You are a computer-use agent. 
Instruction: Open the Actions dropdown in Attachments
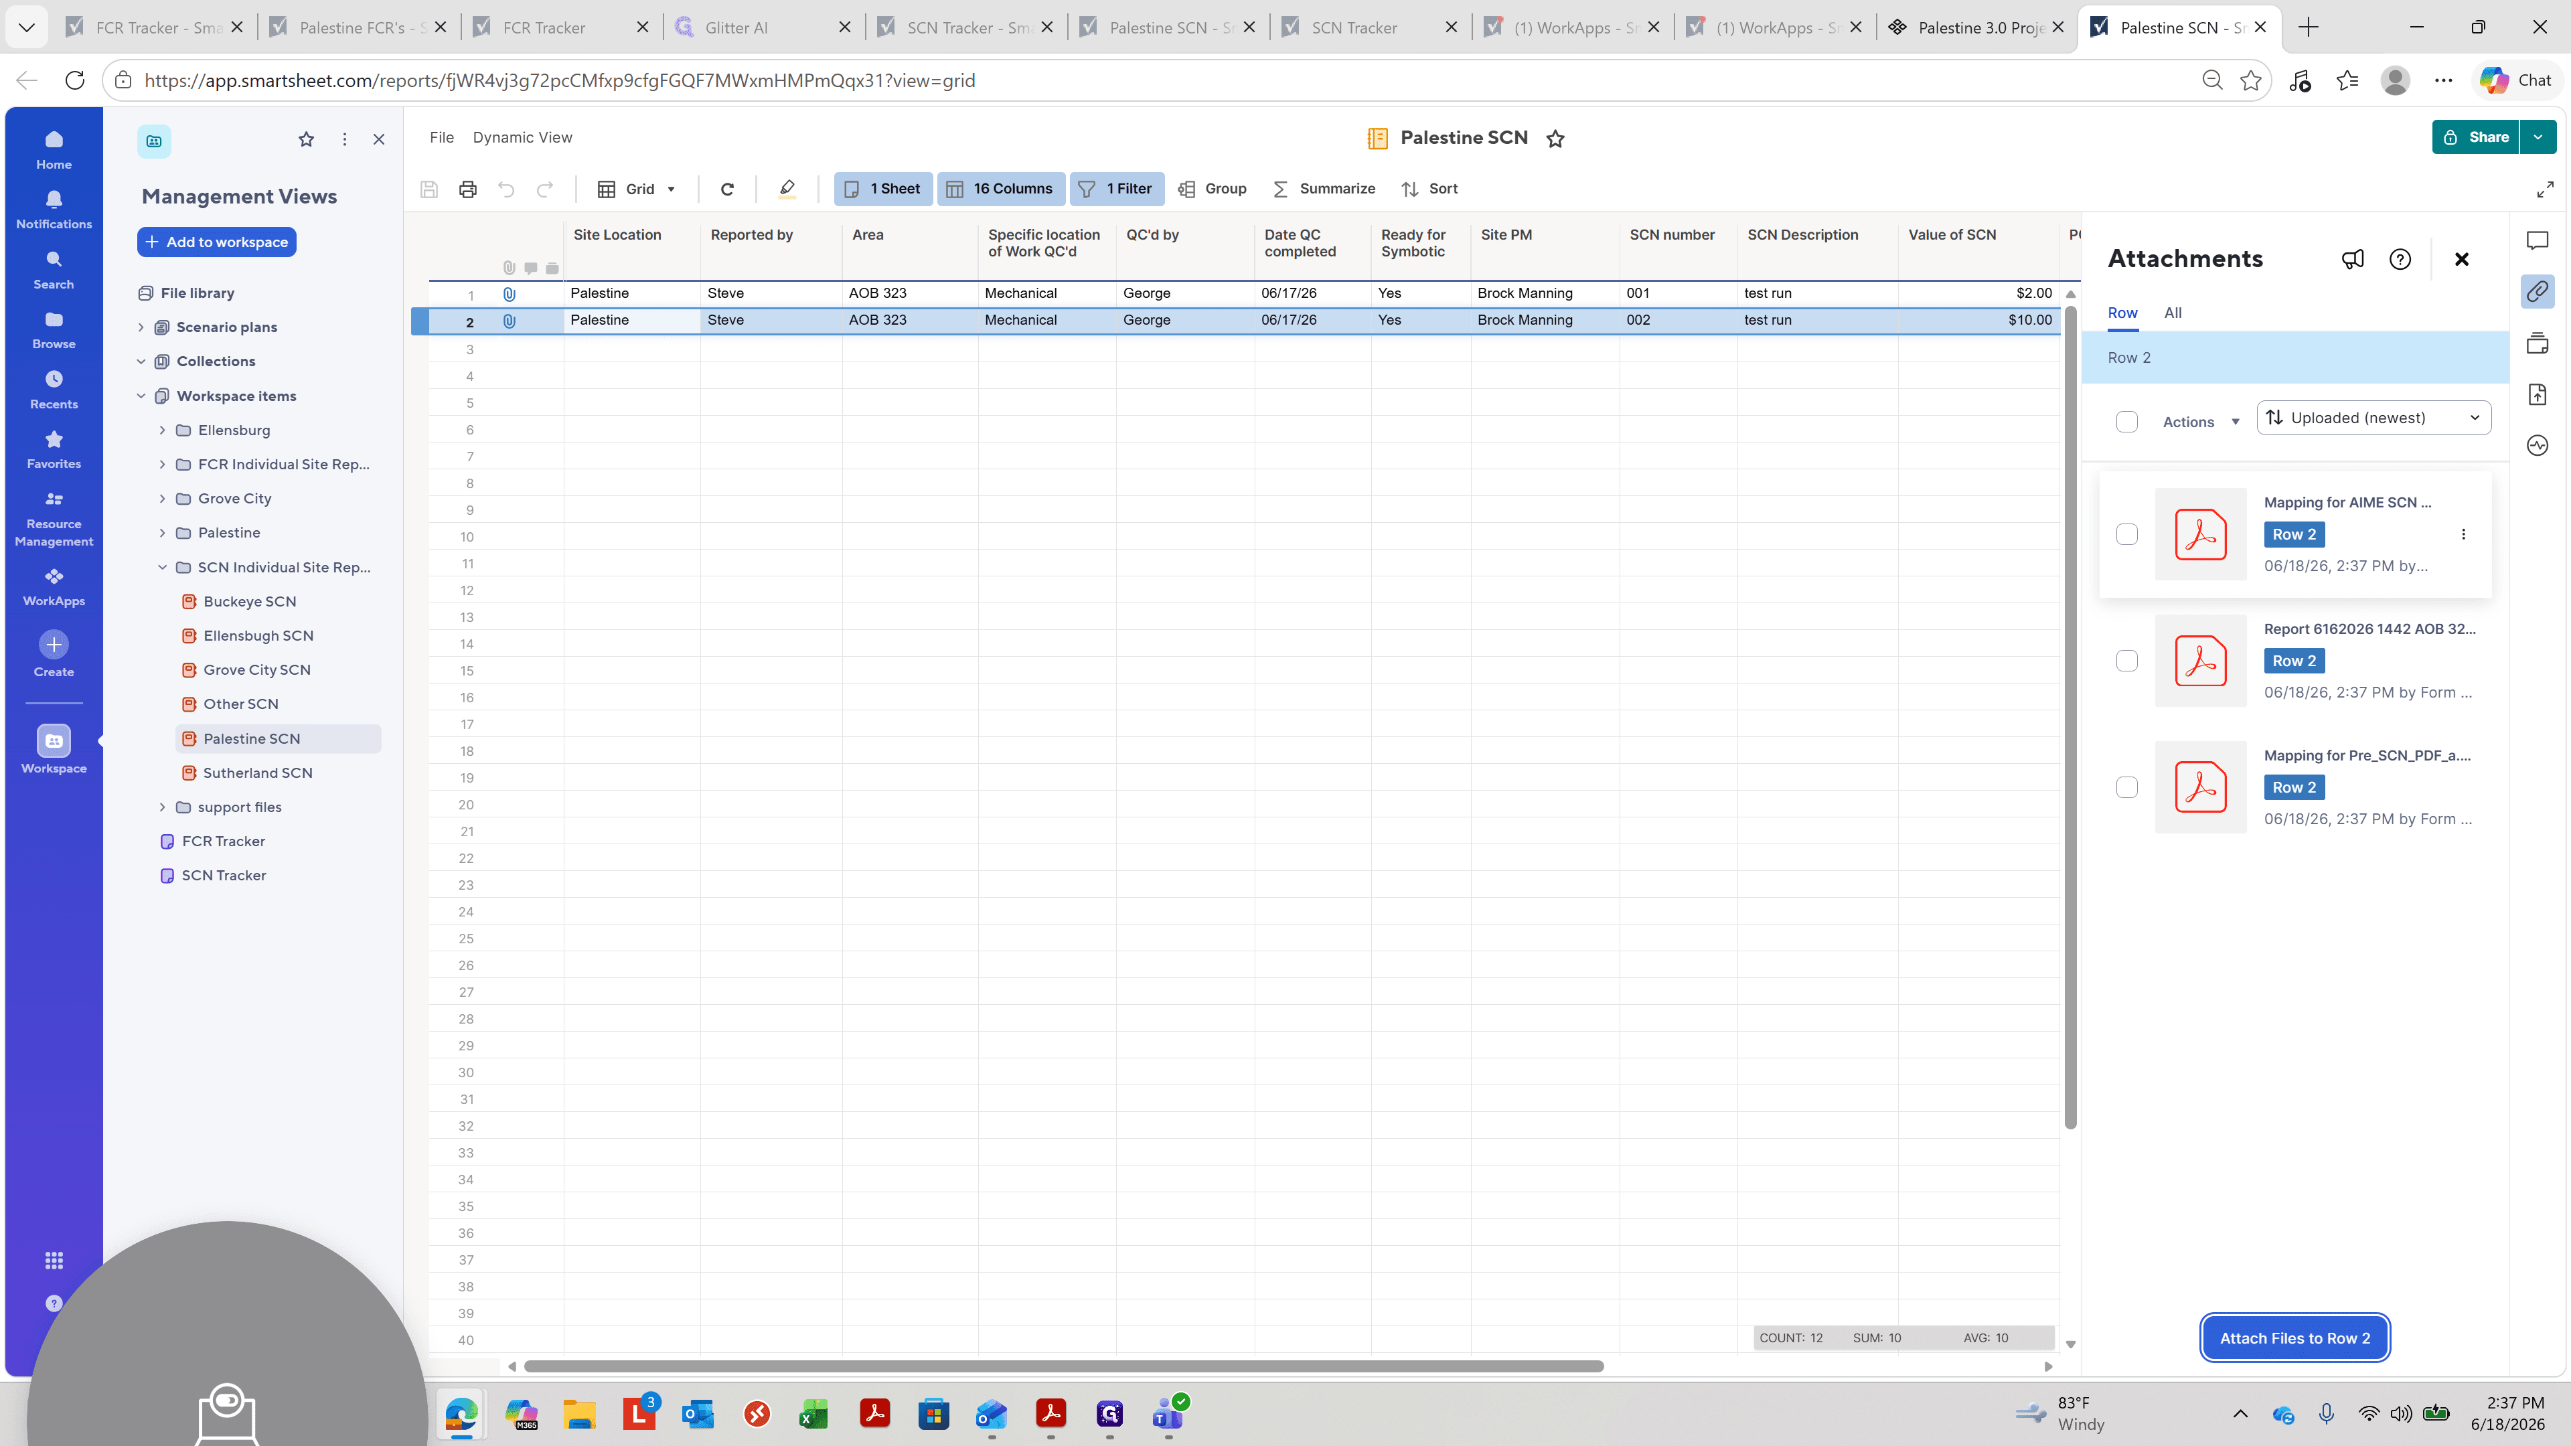point(2201,422)
